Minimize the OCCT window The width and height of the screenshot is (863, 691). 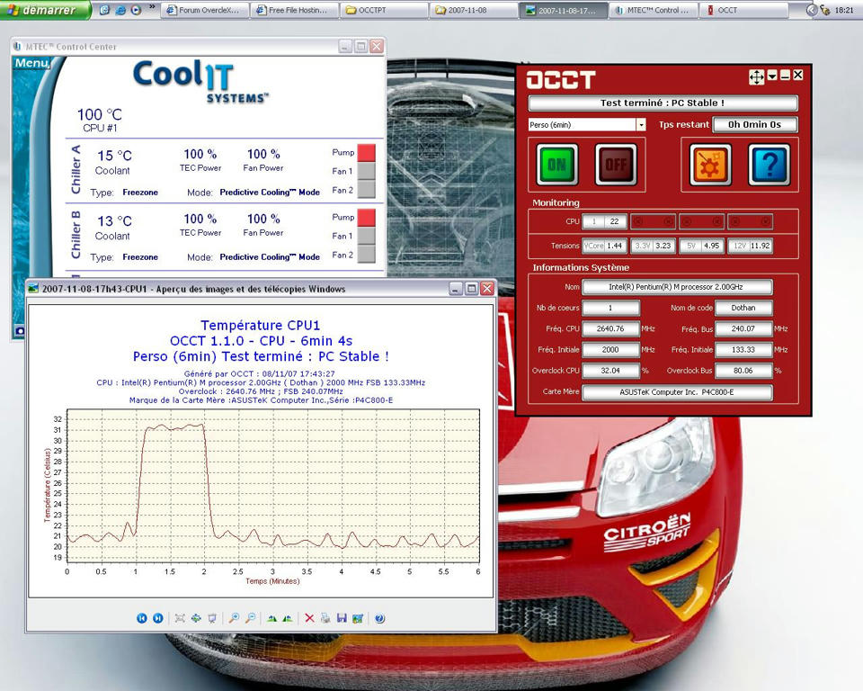point(786,75)
